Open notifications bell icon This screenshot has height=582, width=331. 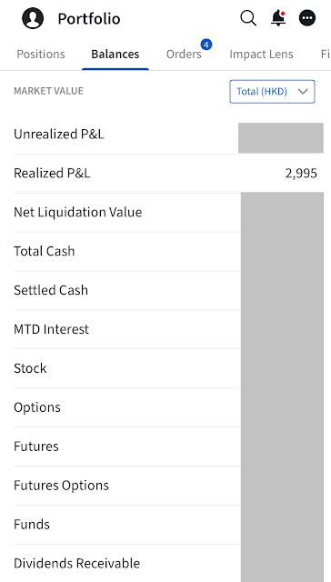click(x=278, y=18)
